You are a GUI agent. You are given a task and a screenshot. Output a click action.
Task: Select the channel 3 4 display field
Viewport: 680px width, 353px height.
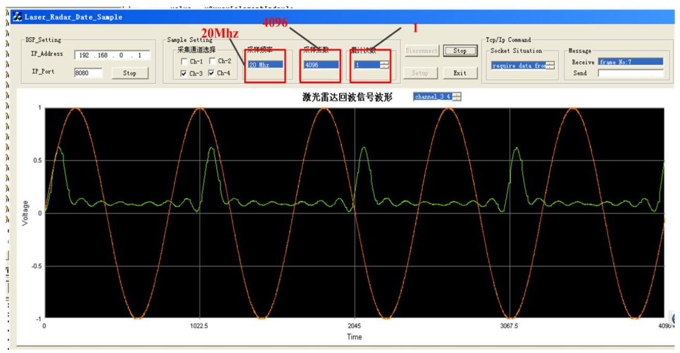433,97
